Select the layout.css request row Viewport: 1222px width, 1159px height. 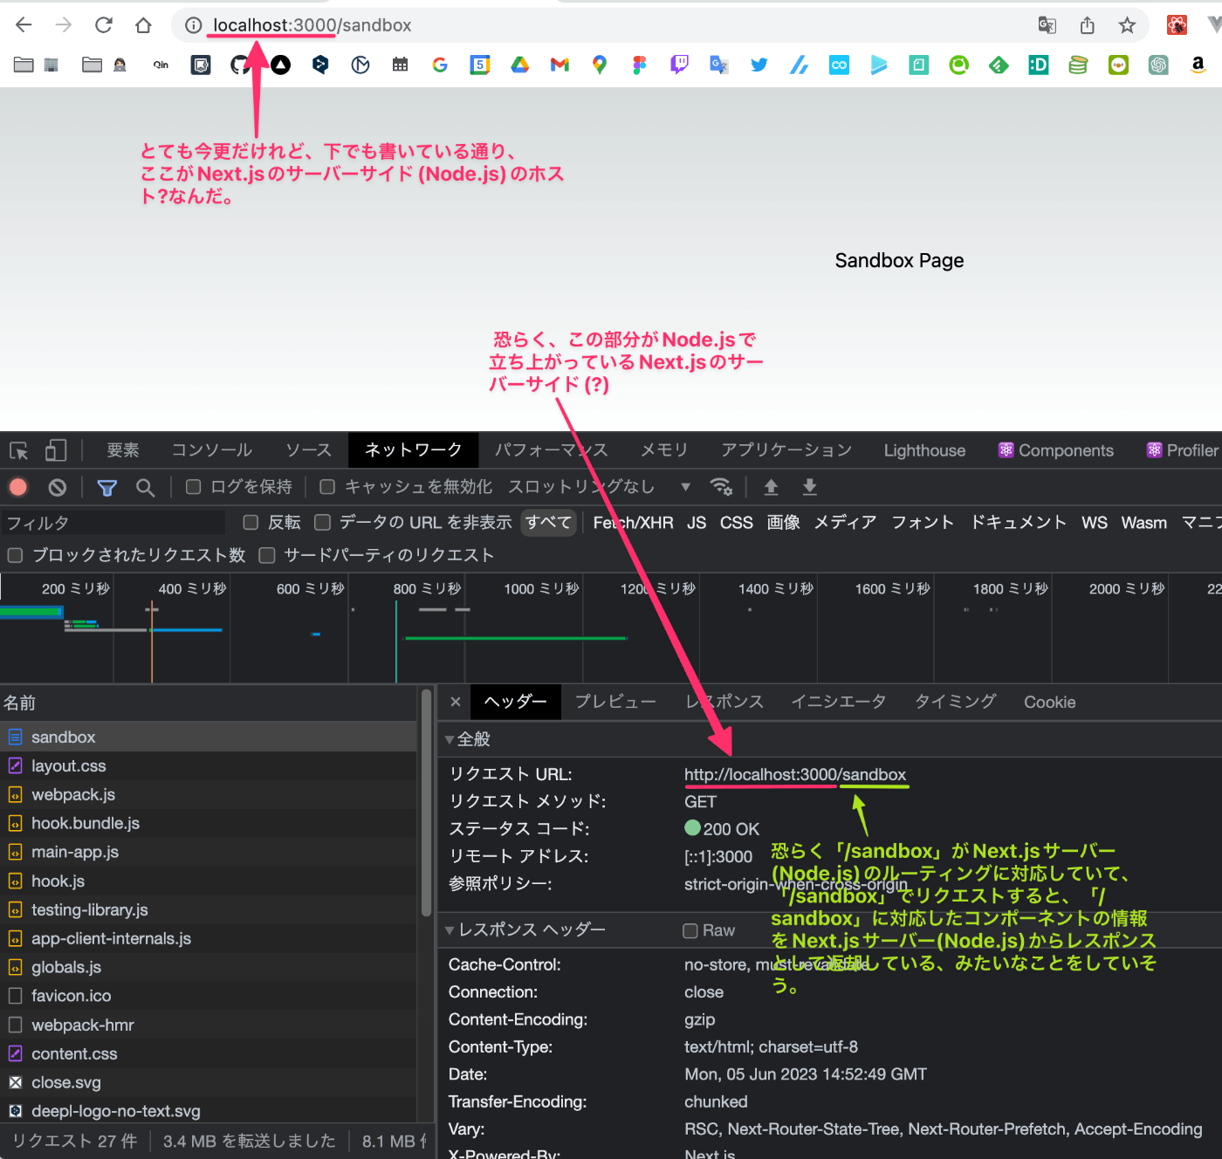[x=208, y=765]
